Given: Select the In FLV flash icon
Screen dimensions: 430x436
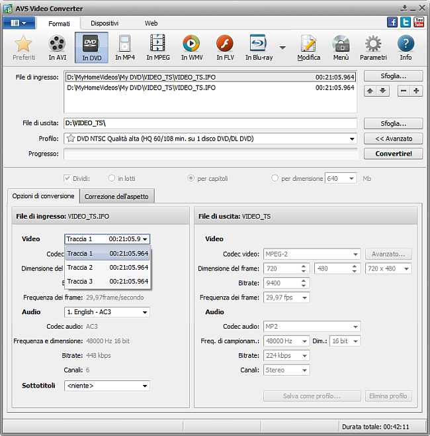Looking at the screenshot, I should point(225,48).
